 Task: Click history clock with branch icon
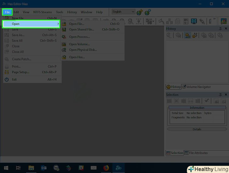click(x=194, y=35)
